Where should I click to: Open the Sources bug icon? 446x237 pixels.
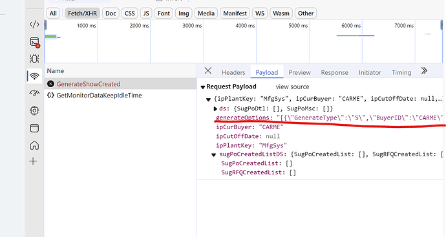tap(34, 59)
